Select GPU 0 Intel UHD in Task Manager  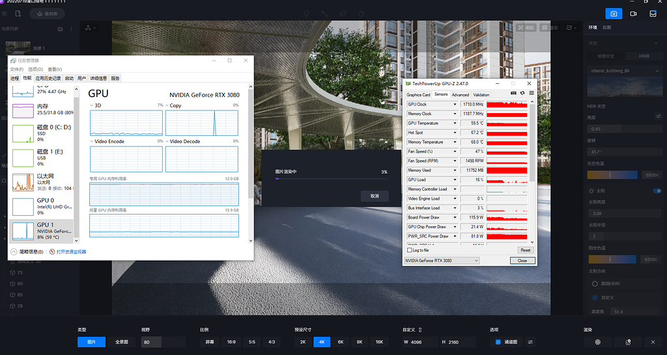point(41,206)
